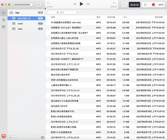Screen dimensions: 167x140
Task: Click the 00:00.00 timer display
Action: [x=134, y=5]
